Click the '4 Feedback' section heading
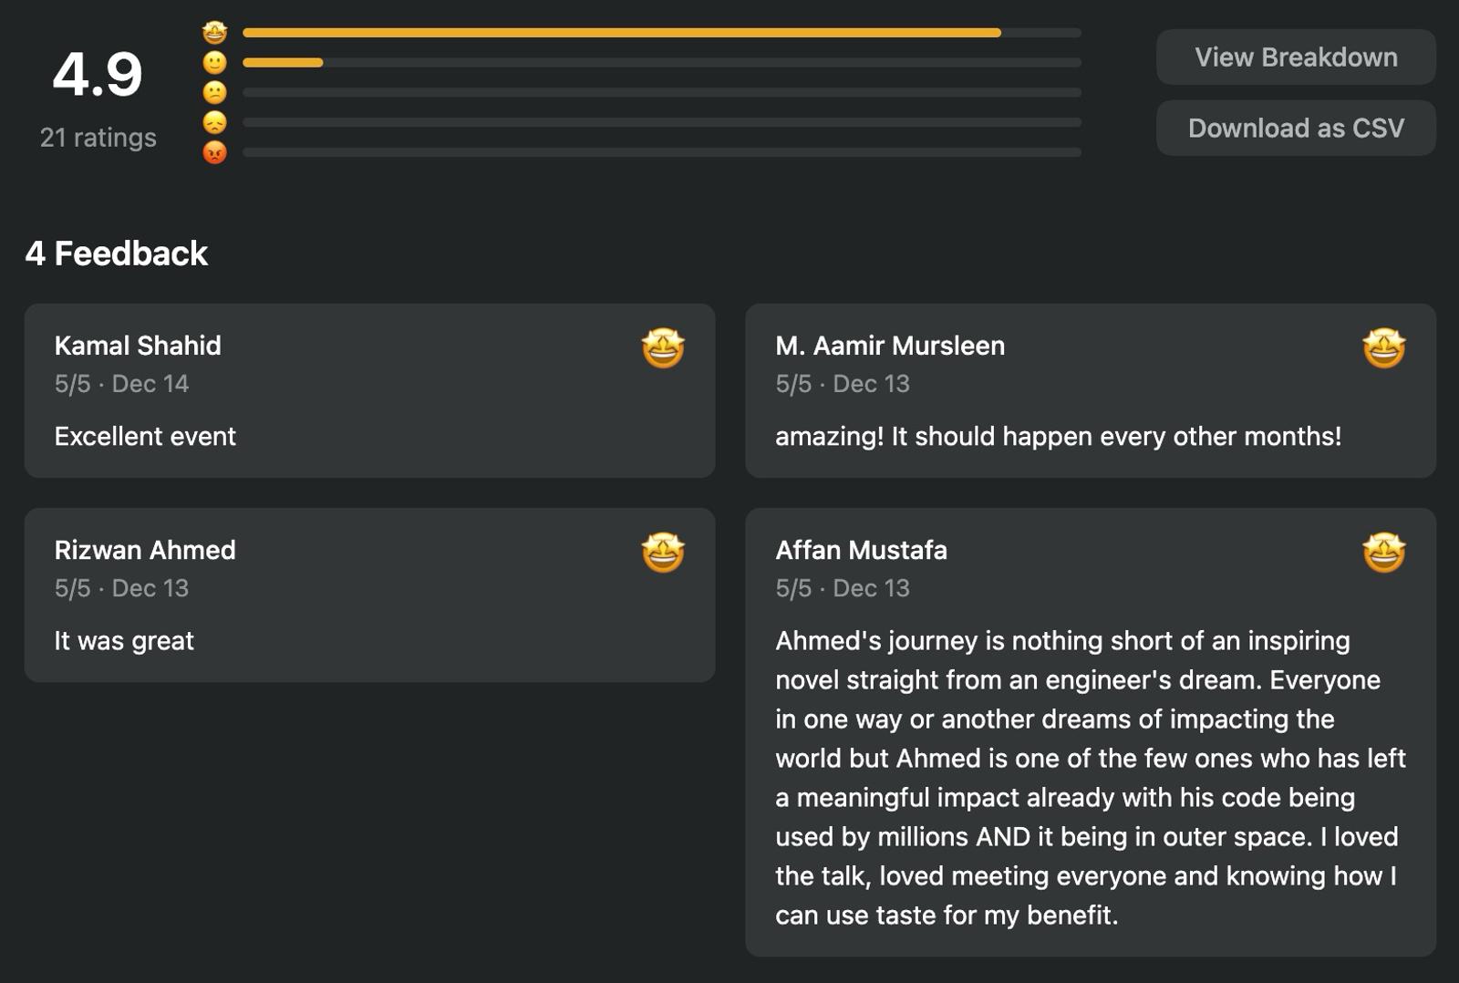The image size is (1459, 983). point(117,254)
